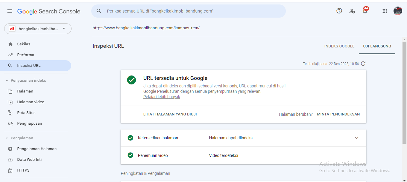This screenshot has width=407, height=182.
Task: Click the Penemuan video row
Action: pyautogui.click(x=243, y=155)
